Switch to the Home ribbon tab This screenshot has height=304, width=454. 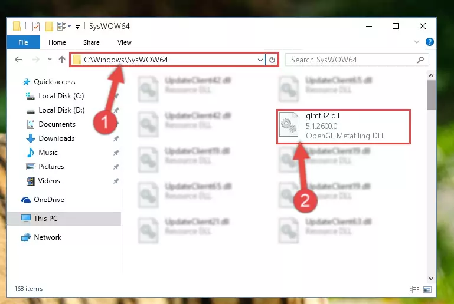coord(57,42)
